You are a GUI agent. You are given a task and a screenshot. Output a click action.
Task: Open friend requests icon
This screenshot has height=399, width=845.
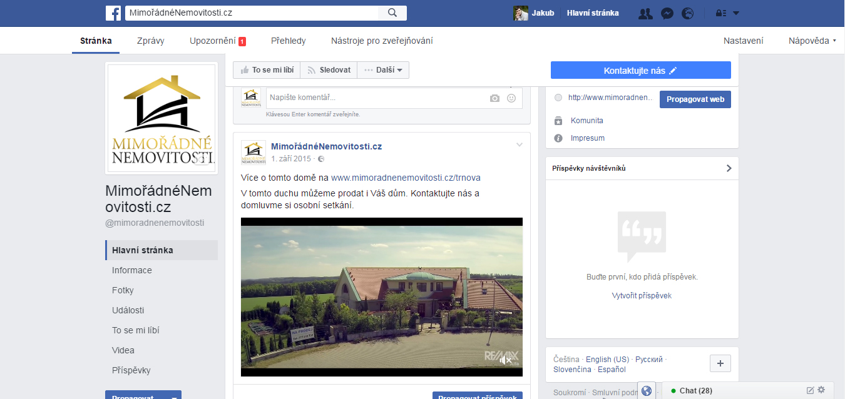tap(645, 13)
